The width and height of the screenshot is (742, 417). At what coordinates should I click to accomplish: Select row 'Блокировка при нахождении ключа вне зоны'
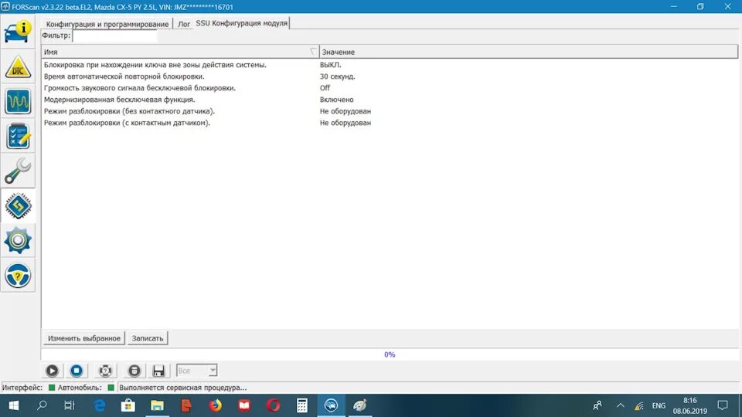point(390,65)
